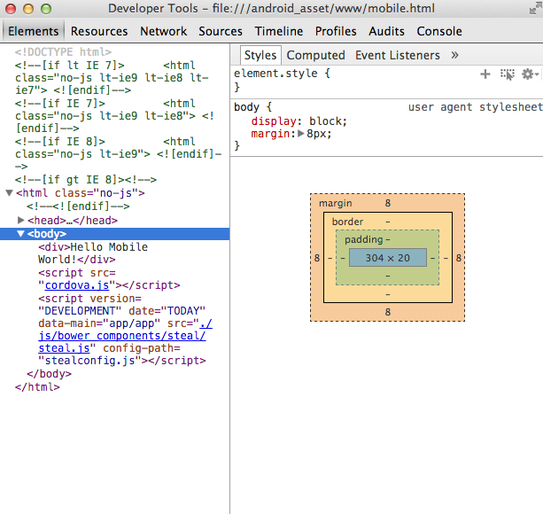
Task: Select the Computed sidebar tab
Action: pyautogui.click(x=315, y=55)
